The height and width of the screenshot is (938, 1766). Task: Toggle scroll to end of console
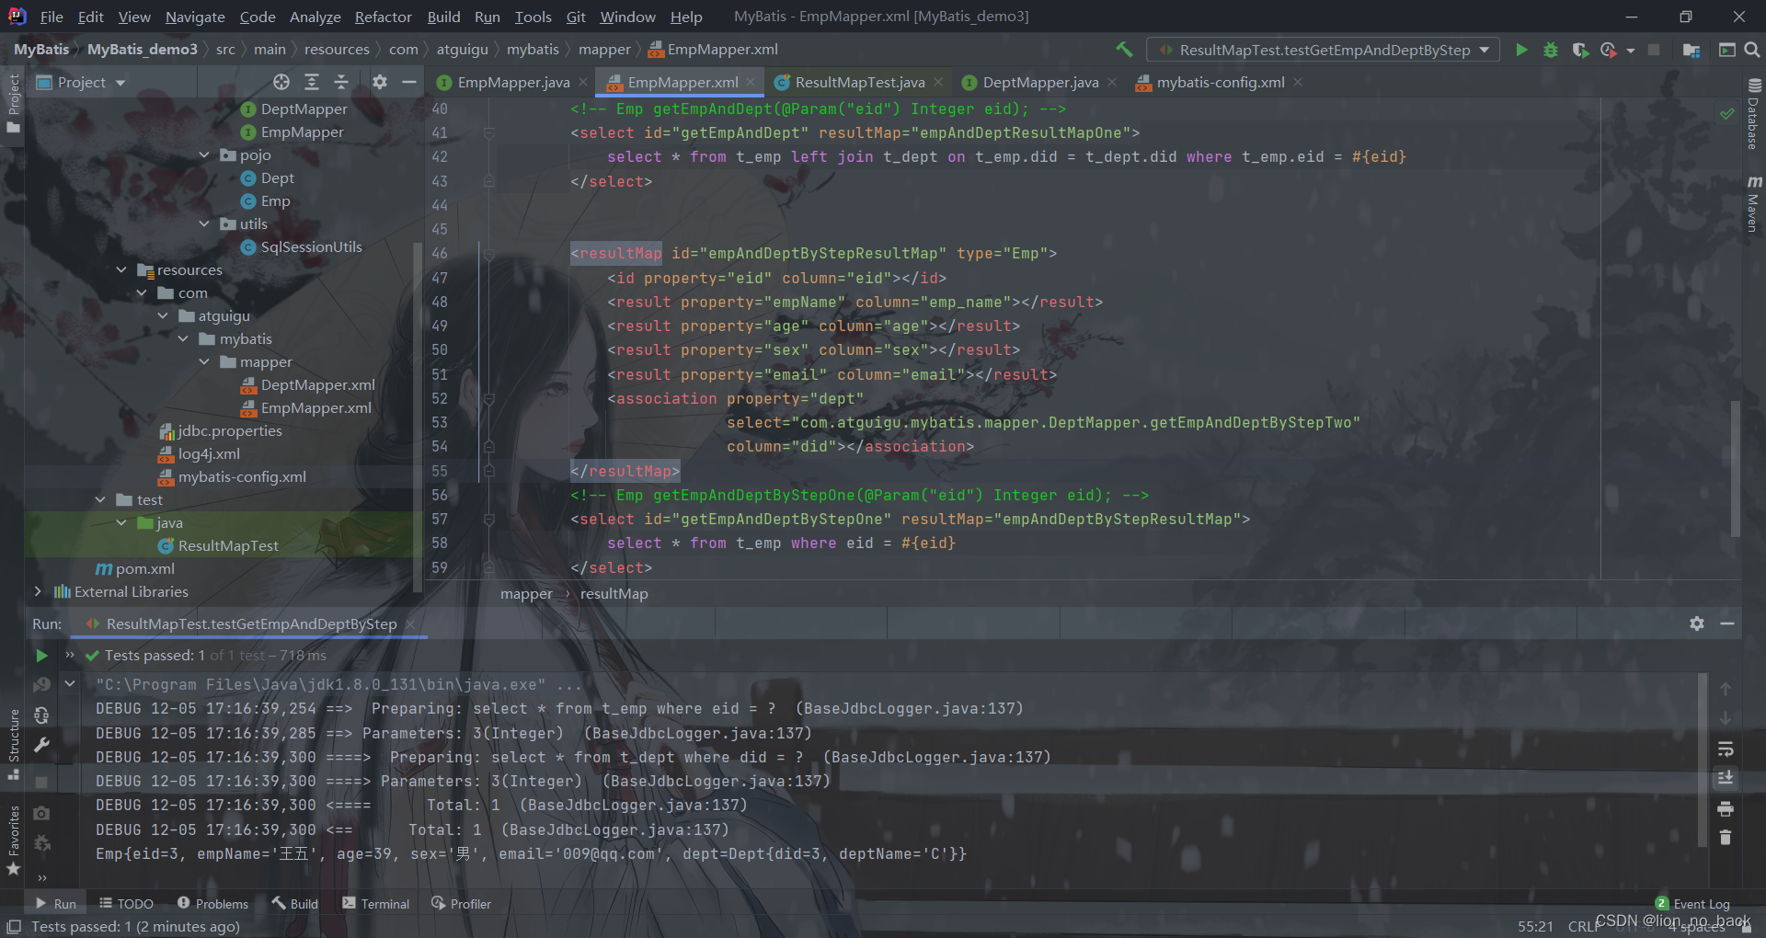point(1726,779)
